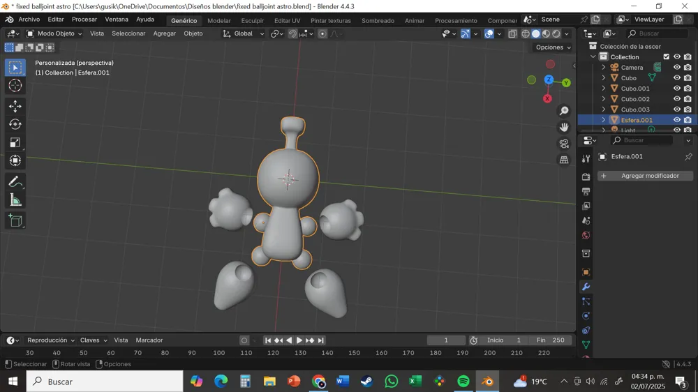Toggle viewport X-ray mode

coord(512,33)
